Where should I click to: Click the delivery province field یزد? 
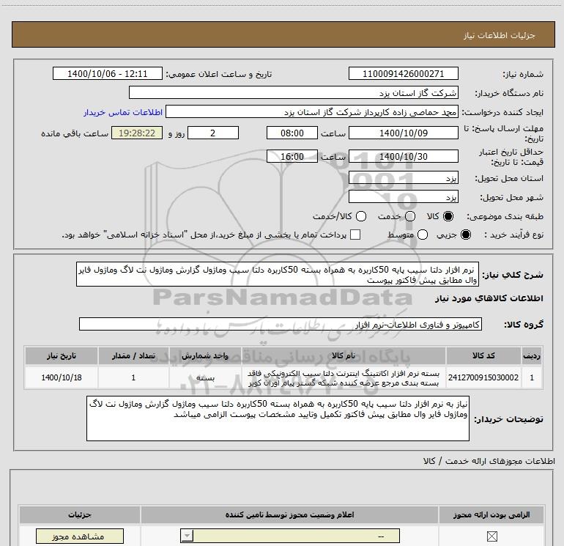coord(403,178)
